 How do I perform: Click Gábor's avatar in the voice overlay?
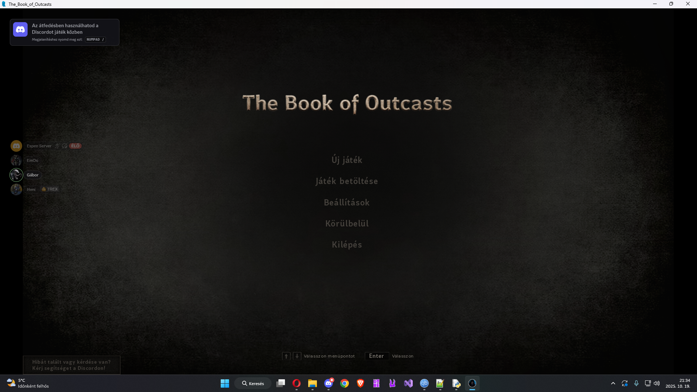[x=16, y=175]
